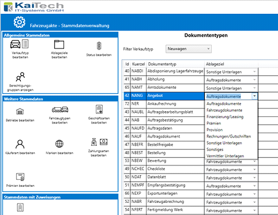Click Id cell 72 for Ankaufrechnung

coord(127,104)
